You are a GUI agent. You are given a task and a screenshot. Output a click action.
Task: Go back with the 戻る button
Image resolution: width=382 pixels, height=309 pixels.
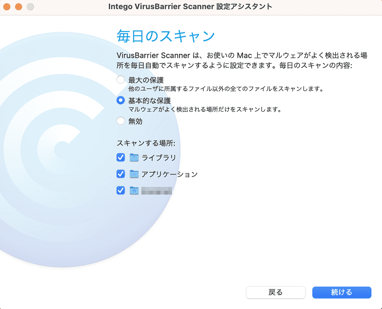(x=276, y=292)
